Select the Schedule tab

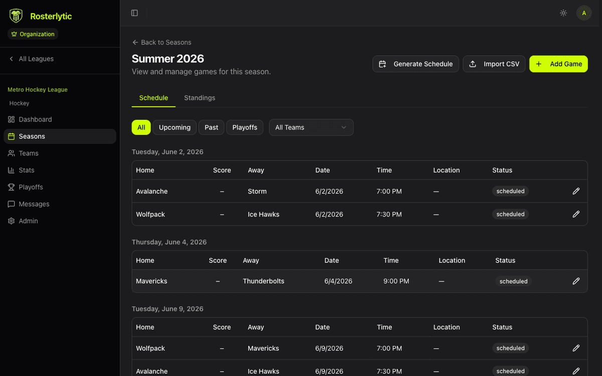click(x=153, y=98)
